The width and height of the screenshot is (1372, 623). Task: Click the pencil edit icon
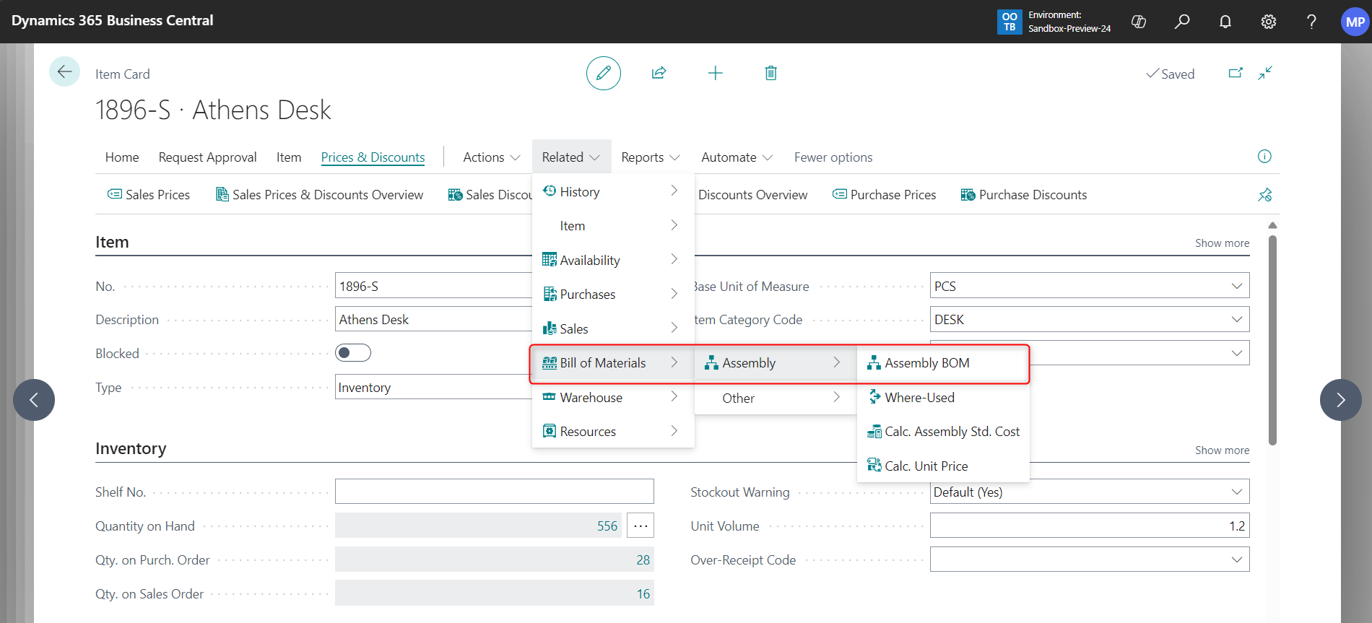(604, 73)
